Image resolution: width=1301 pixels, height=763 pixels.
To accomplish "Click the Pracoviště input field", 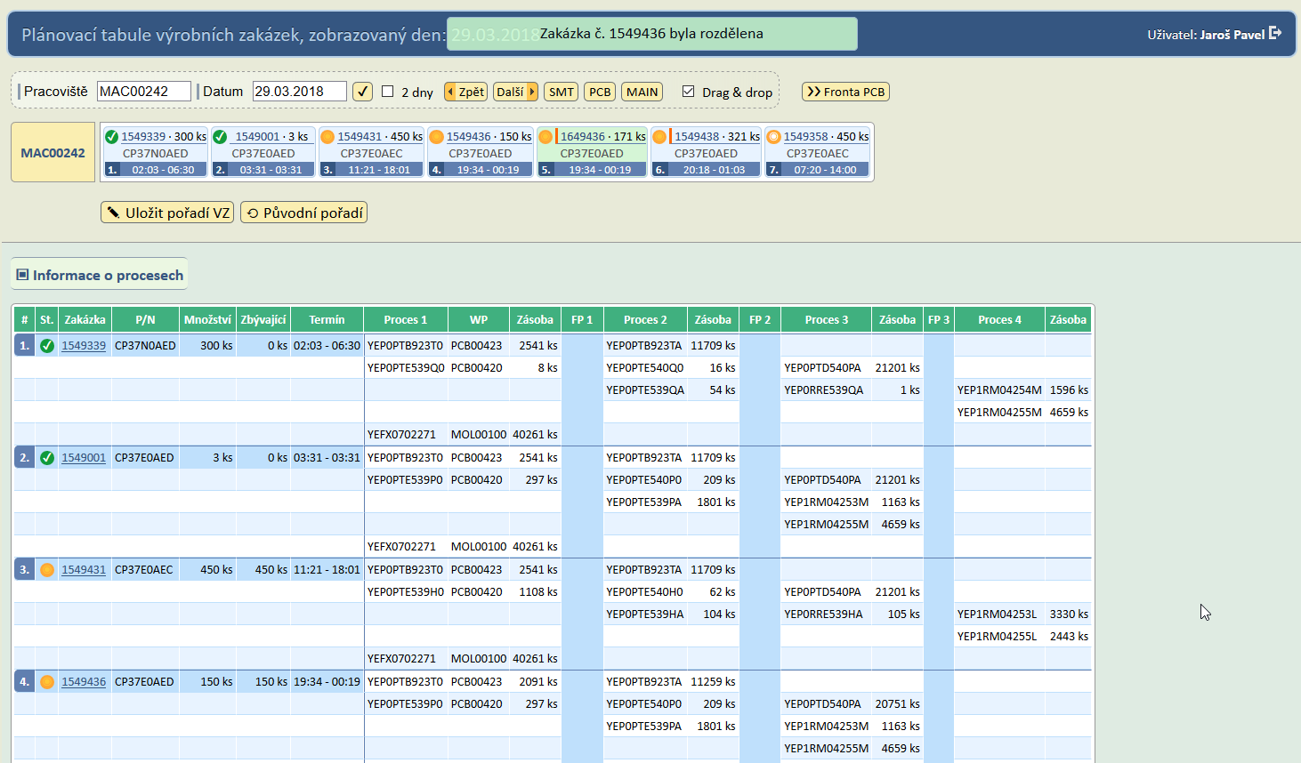I will (x=143, y=92).
